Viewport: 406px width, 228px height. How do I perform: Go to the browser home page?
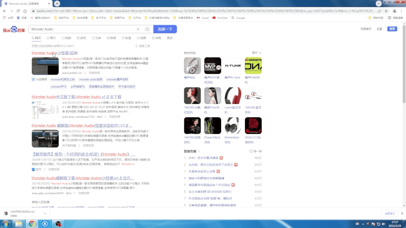click(25, 11)
